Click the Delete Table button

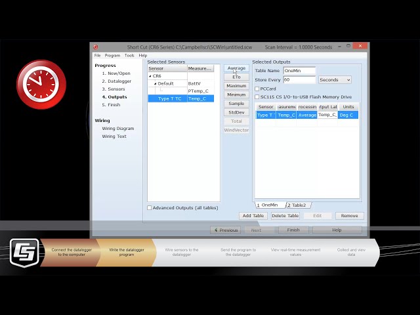(285, 216)
